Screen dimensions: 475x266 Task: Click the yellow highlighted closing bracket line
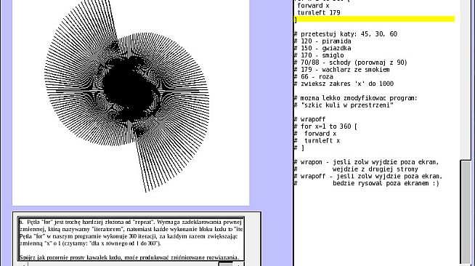point(375,20)
